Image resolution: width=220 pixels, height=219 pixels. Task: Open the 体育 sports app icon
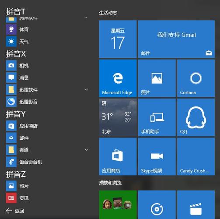pos(11,29)
